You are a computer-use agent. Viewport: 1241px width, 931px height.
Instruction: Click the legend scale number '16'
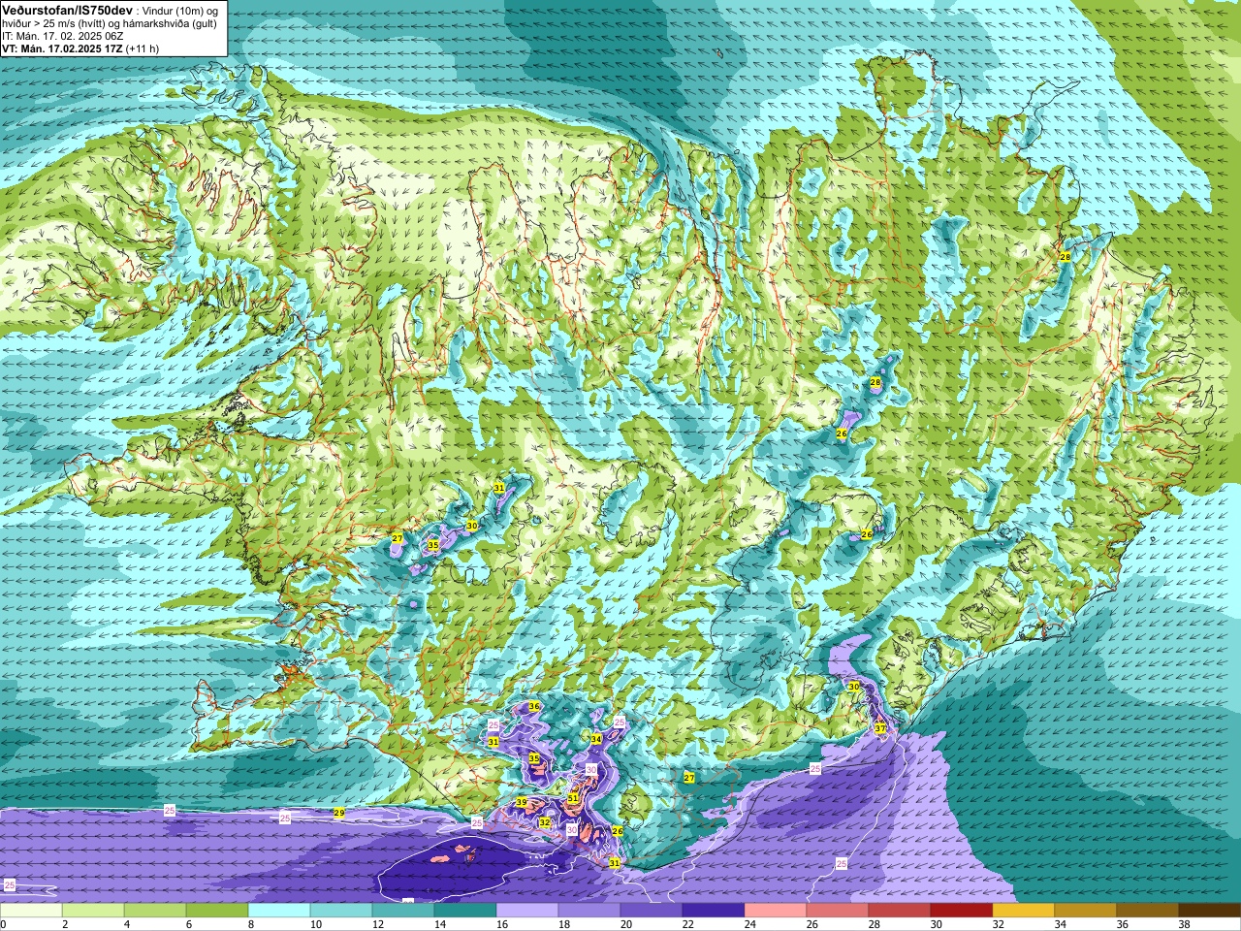click(502, 925)
